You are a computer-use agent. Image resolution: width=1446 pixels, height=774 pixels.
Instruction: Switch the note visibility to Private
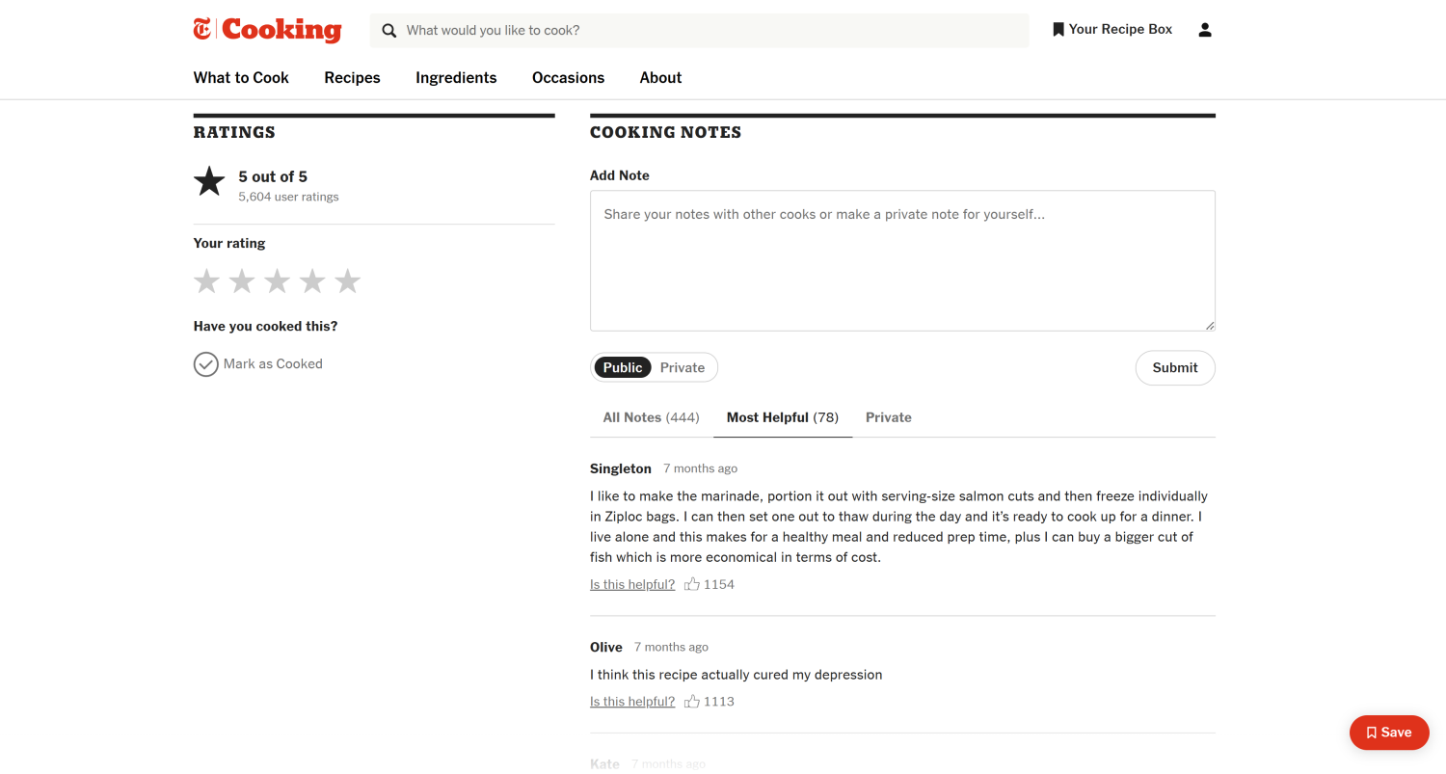pyautogui.click(x=682, y=367)
